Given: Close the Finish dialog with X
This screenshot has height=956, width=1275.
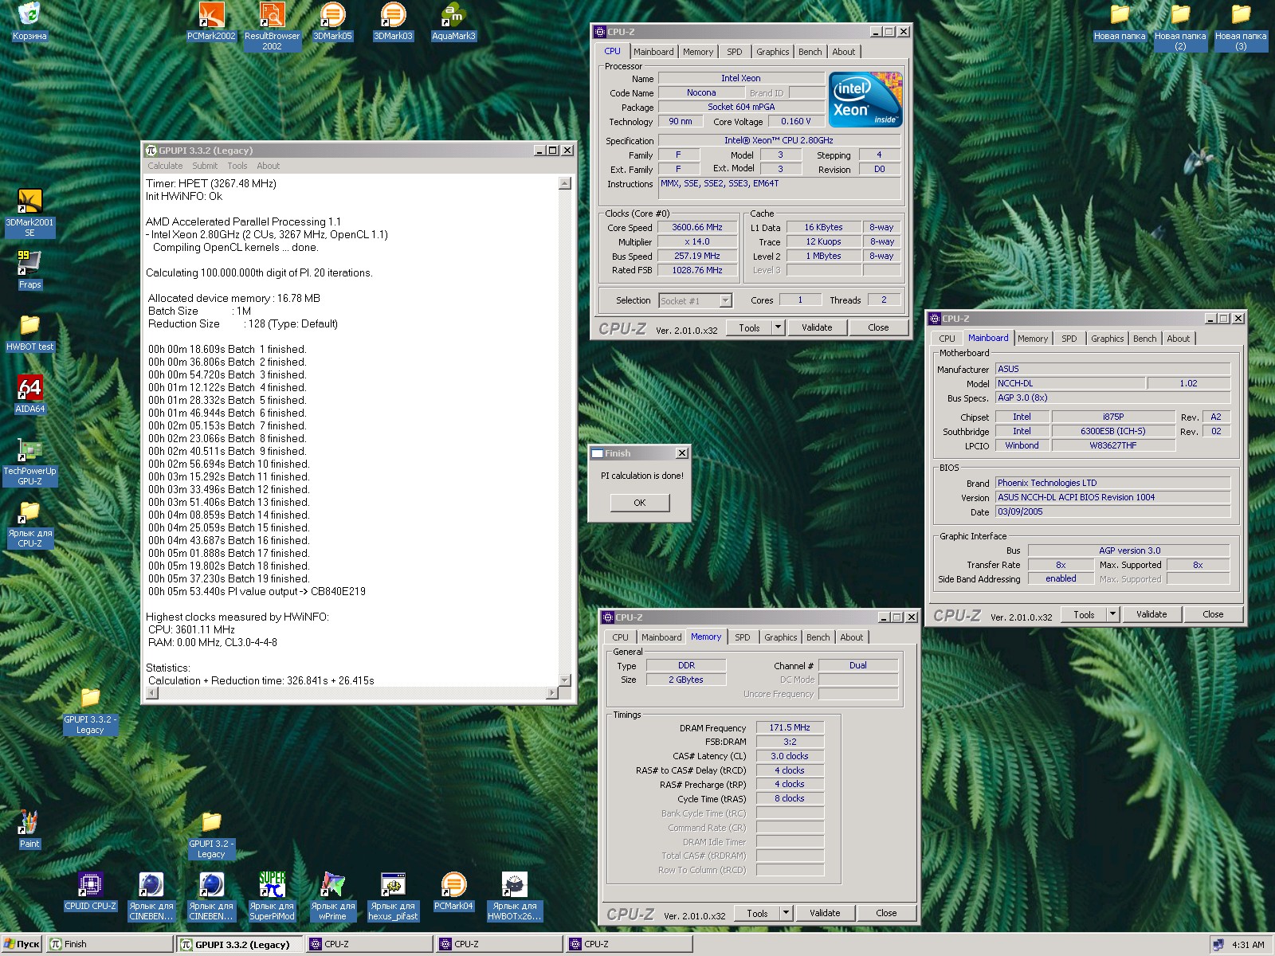Looking at the screenshot, I should click(682, 453).
